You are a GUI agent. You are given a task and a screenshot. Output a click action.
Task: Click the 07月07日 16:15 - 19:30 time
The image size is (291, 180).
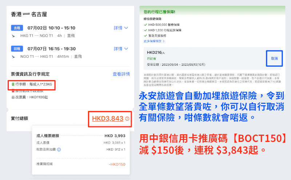click(x=52, y=49)
